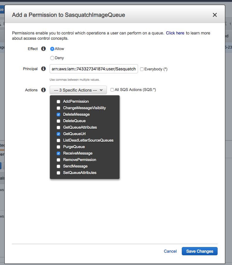Uncheck the GetQueueUrl action

(58, 134)
